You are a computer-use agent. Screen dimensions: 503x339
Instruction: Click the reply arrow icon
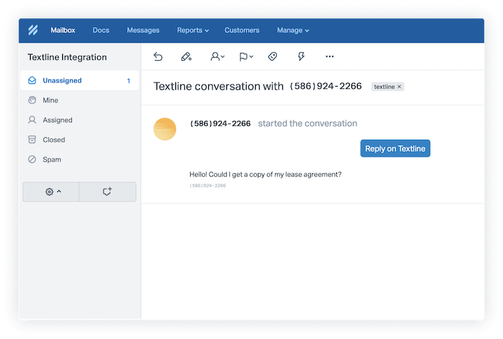(158, 57)
